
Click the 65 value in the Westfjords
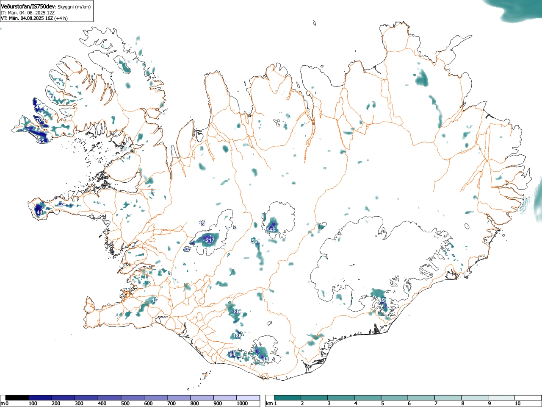pos(41,141)
